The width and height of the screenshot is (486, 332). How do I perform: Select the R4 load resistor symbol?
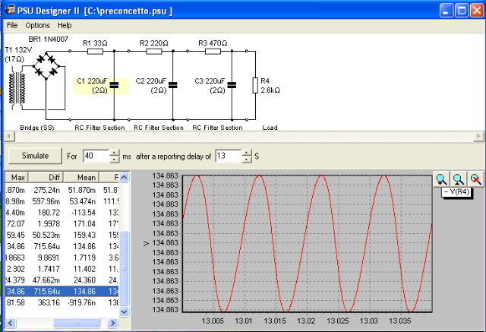(255, 85)
